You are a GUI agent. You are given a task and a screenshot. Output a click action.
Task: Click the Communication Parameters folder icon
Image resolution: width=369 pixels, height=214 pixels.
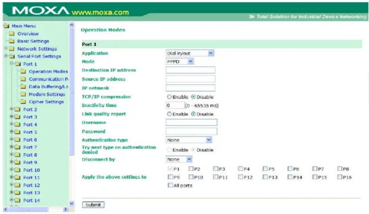tap(23, 79)
